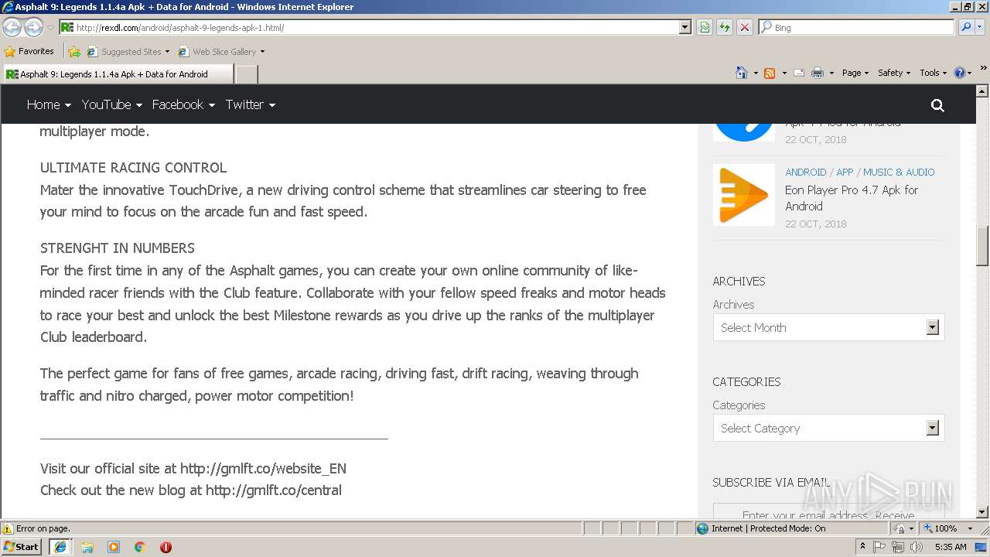Screen dimensions: 990x557
Task: Click the volume speaker tray icon
Action: click(x=917, y=547)
